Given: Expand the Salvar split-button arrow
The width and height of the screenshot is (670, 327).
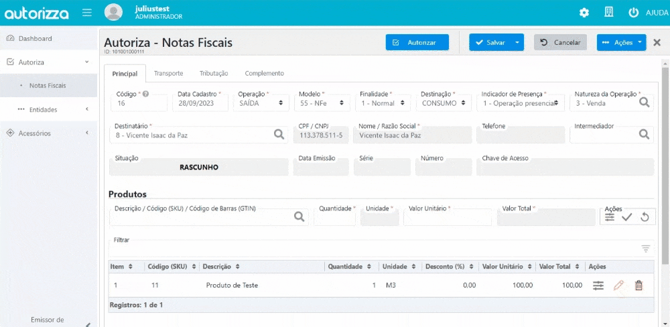Looking at the screenshot, I should [517, 42].
